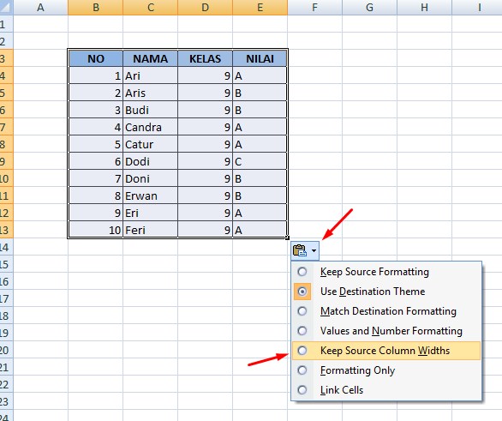
Task: Select the cell containing Candra
Action: 150,127
